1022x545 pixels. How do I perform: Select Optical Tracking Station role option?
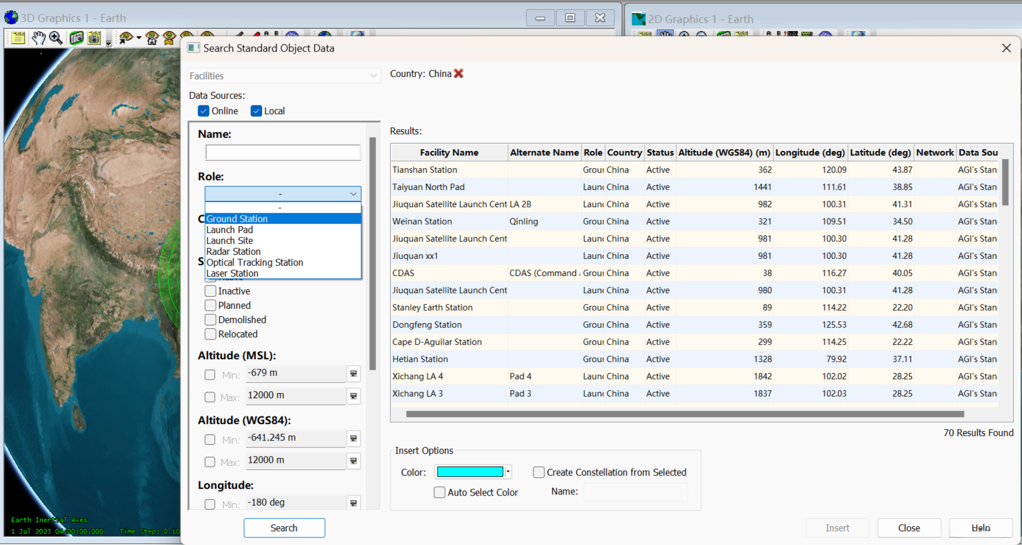(254, 263)
